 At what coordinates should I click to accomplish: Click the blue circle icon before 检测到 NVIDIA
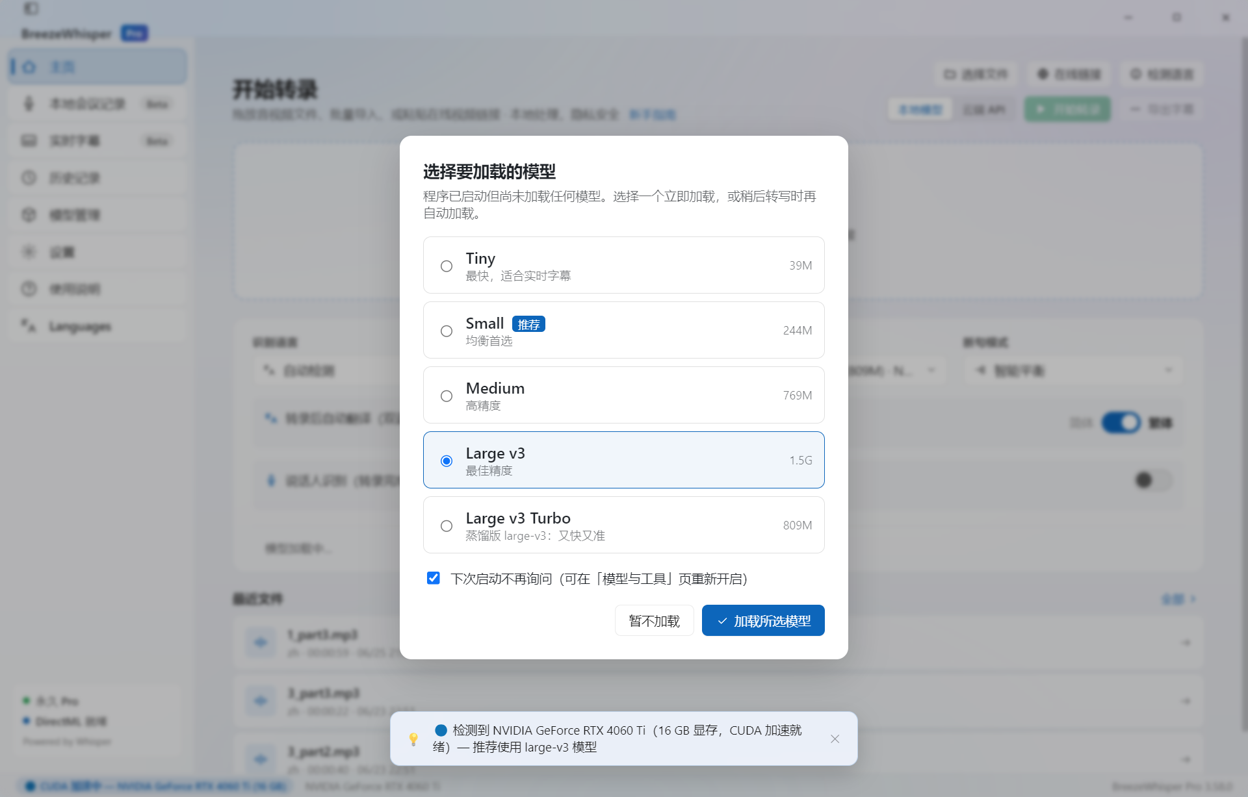point(441,730)
